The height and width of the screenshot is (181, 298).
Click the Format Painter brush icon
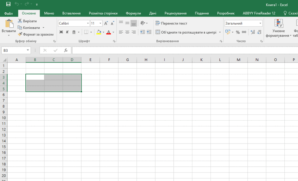[x=20, y=34]
